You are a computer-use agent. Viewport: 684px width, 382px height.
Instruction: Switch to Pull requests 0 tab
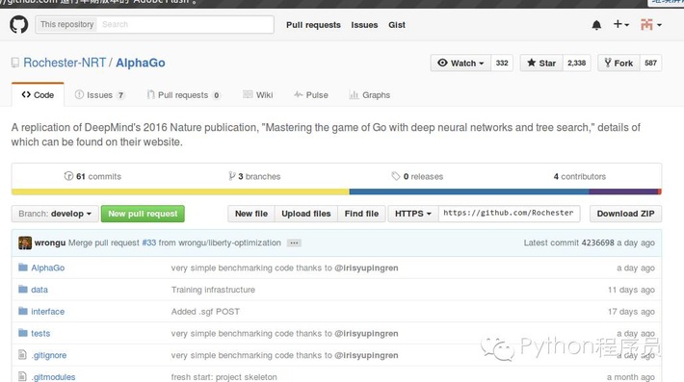pos(183,95)
